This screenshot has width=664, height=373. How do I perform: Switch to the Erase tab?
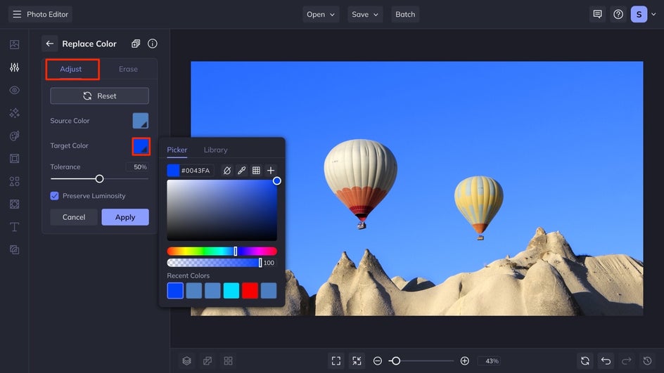click(128, 69)
